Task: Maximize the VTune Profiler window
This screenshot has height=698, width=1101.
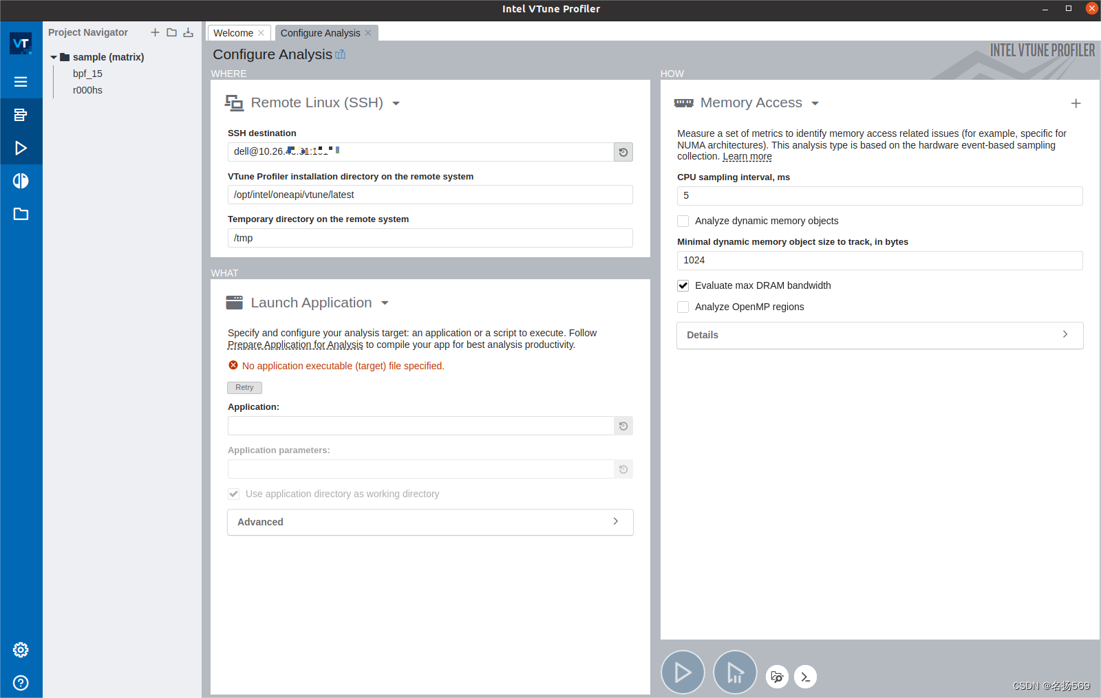Action: [x=1069, y=9]
